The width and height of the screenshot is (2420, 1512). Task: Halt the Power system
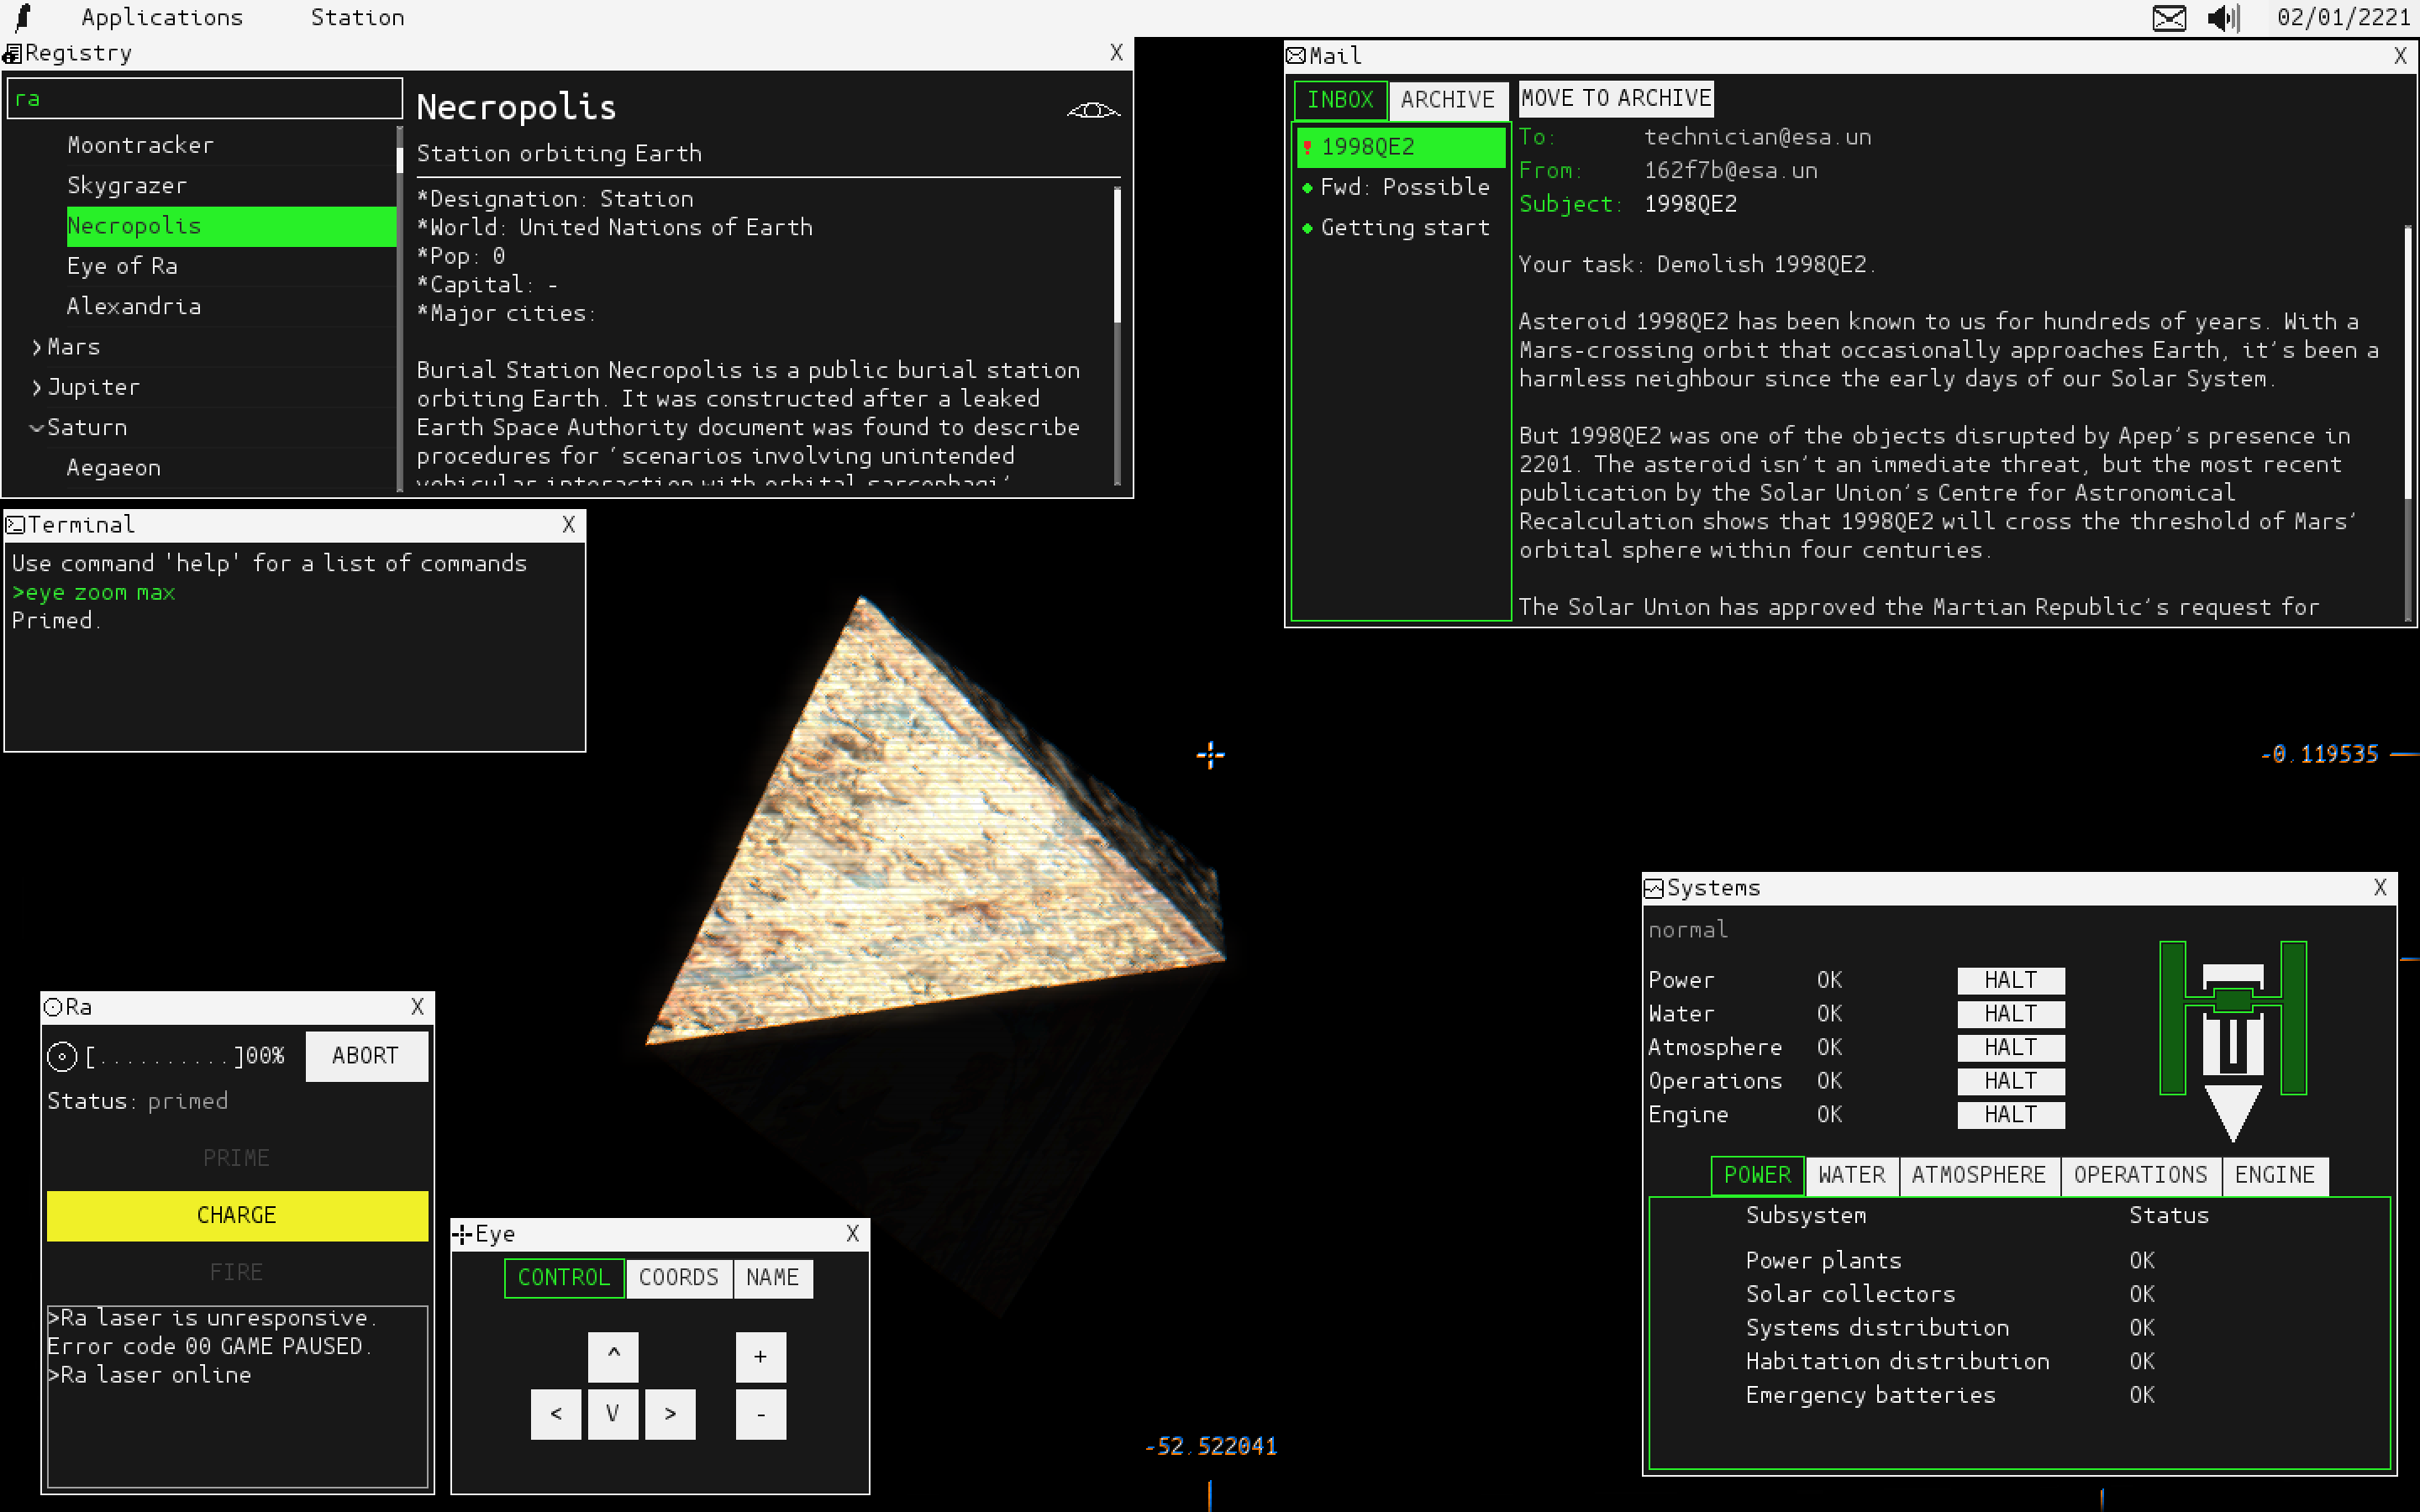[2010, 980]
